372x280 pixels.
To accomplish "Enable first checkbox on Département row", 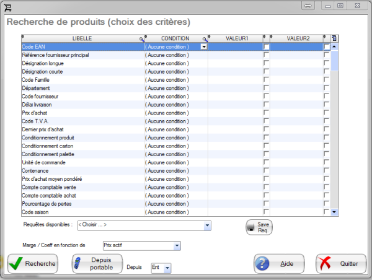I will point(266,88).
